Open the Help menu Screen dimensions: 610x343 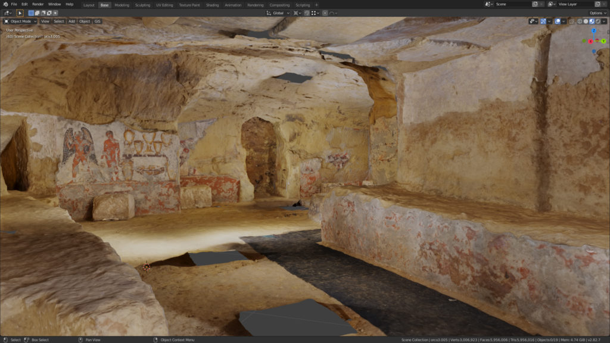pyautogui.click(x=69, y=4)
